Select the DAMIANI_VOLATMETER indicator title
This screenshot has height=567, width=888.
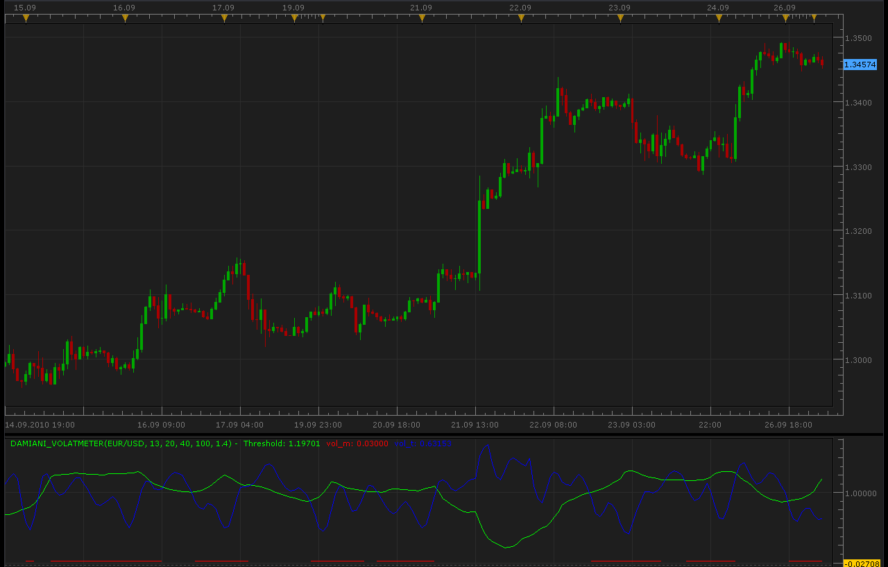[121, 443]
